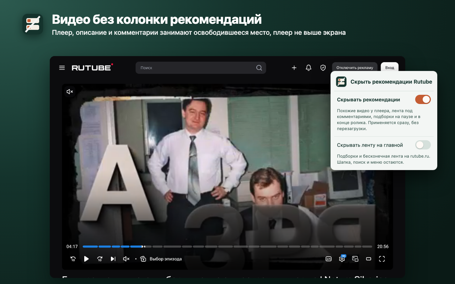Click the extension icon in the popup header
This screenshot has height=284, width=455.
341,82
